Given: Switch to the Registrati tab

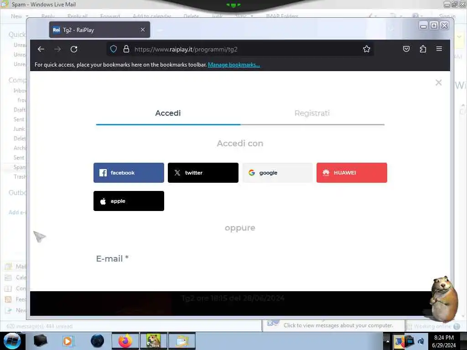Looking at the screenshot, I should click(312, 113).
